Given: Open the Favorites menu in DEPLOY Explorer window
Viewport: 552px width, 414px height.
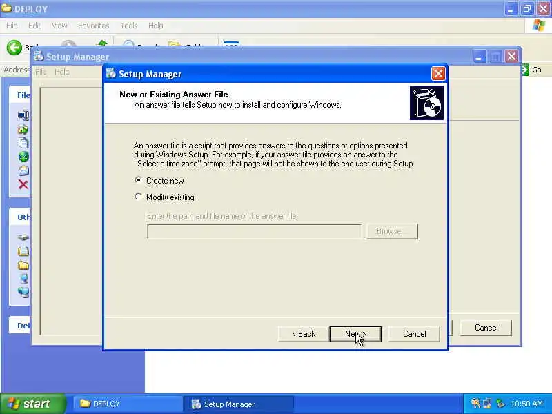Looking at the screenshot, I should tap(93, 26).
